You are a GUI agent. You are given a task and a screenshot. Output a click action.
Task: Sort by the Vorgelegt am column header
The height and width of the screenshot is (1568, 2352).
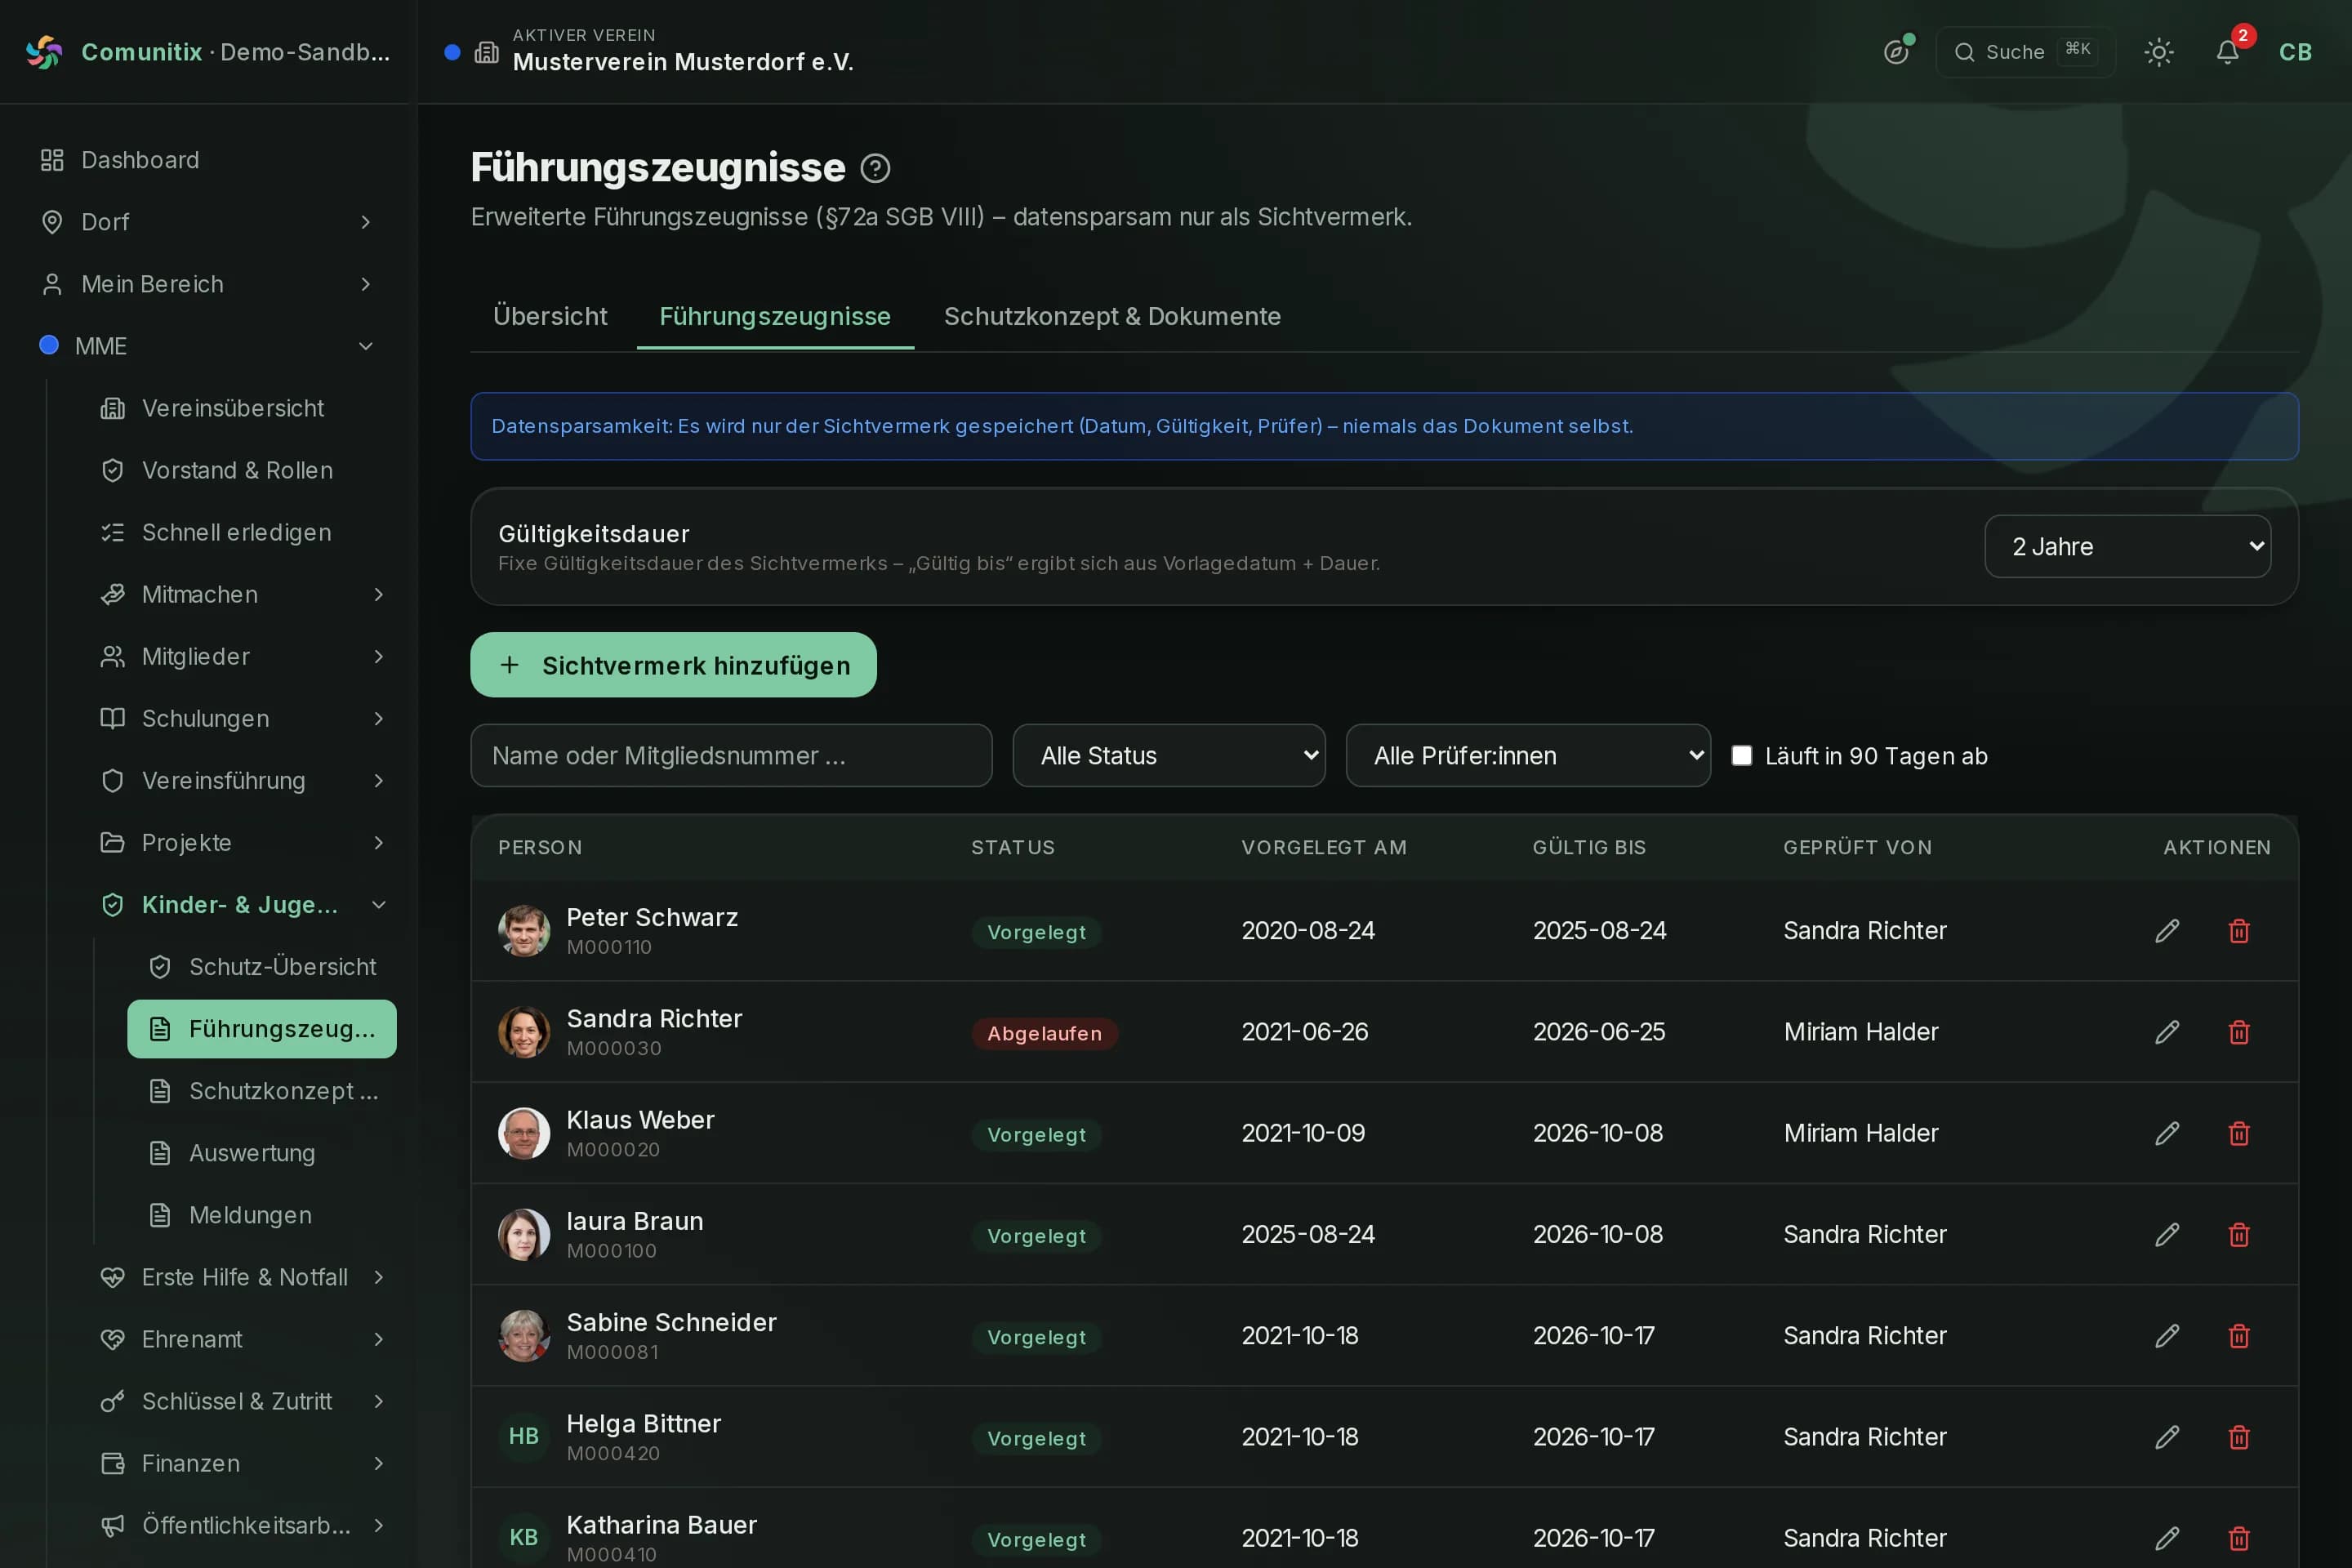(x=1324, y=847)
